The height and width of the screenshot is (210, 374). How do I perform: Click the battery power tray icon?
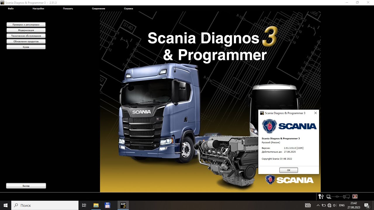point(323,205)
